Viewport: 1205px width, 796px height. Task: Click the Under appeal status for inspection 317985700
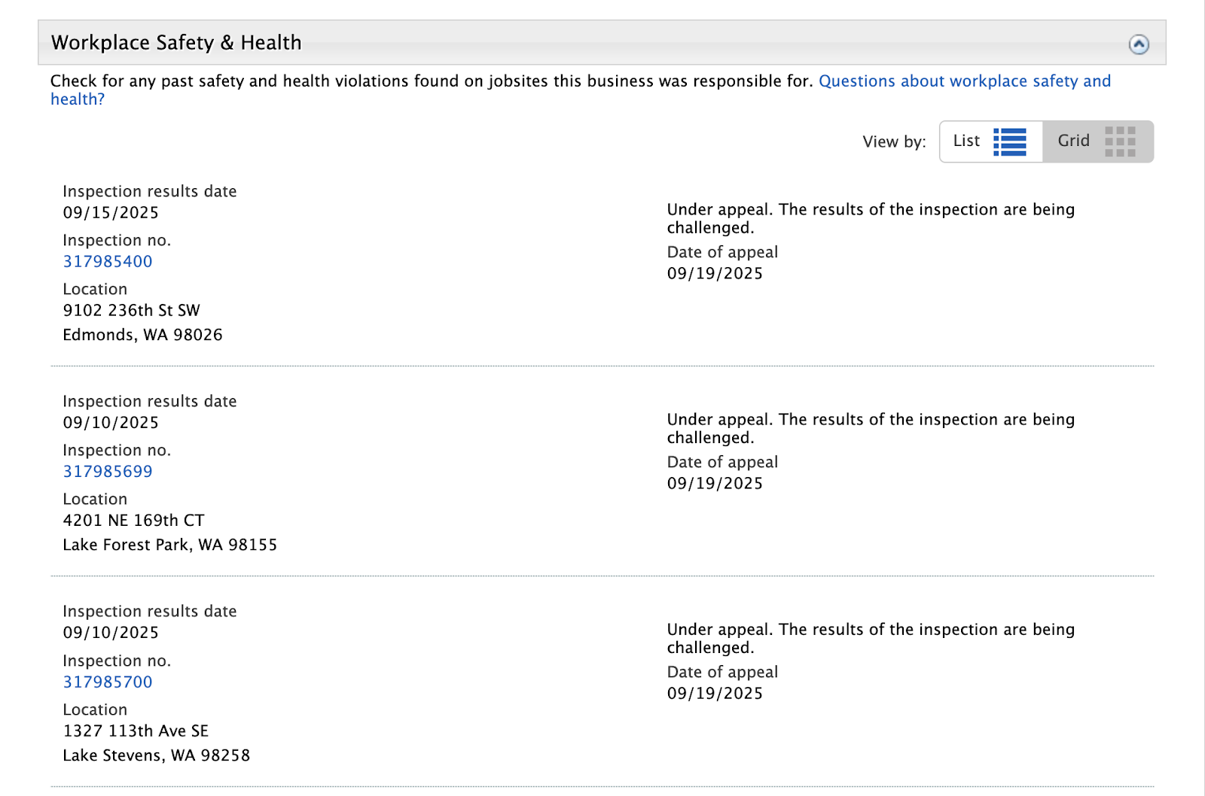870,638
